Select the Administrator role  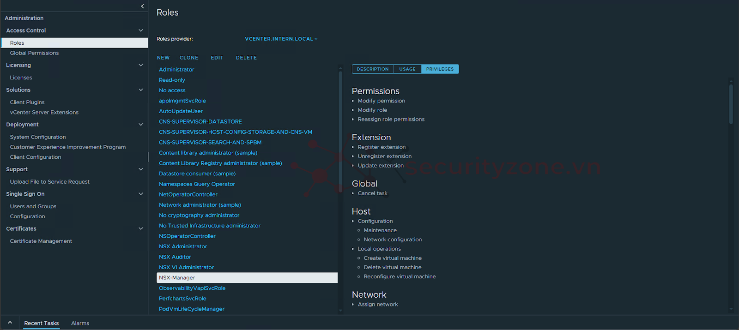176,70
